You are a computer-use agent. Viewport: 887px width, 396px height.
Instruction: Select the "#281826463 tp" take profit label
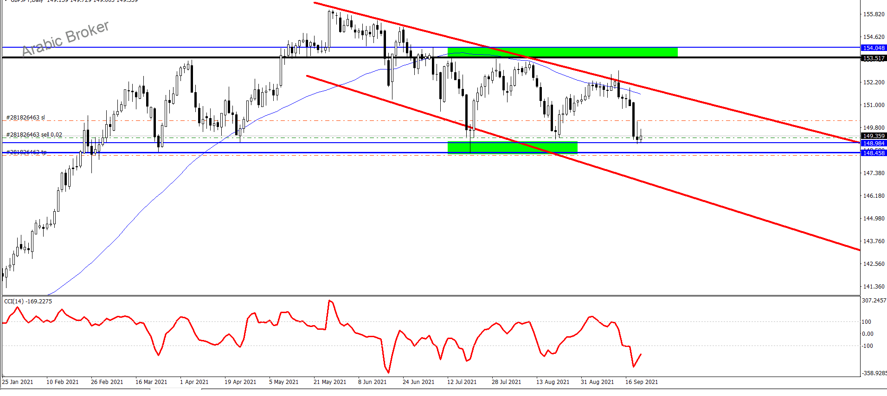tap(26, 152)
